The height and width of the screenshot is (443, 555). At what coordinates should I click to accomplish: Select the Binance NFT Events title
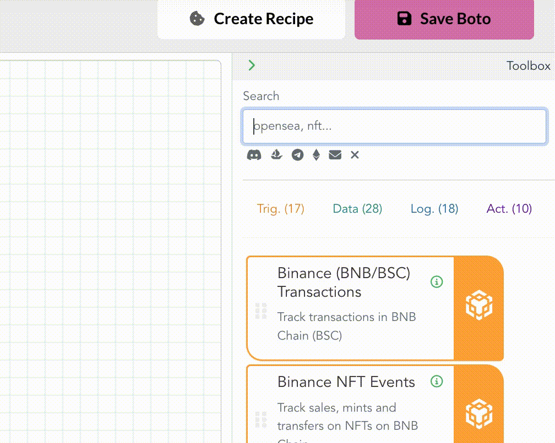(346, 382)
